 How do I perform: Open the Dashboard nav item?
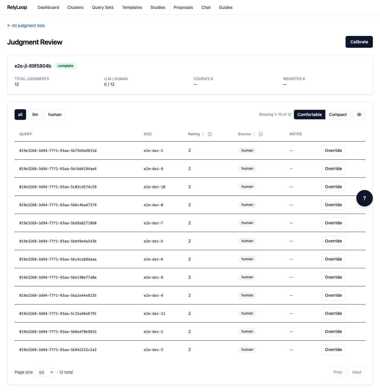[48, 7]
